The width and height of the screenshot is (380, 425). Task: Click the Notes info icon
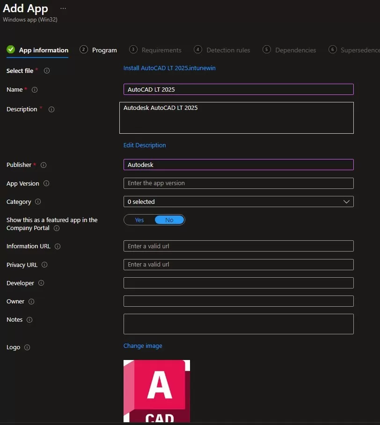coord(29,320)
